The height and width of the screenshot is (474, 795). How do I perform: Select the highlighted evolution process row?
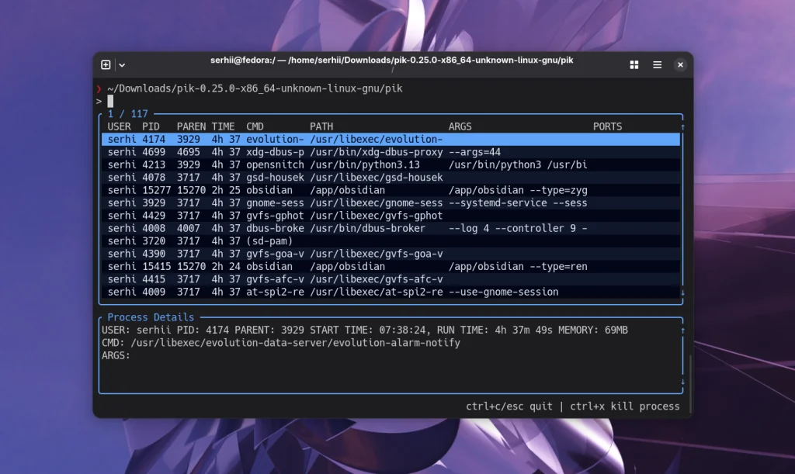click(x=311, y=139)
